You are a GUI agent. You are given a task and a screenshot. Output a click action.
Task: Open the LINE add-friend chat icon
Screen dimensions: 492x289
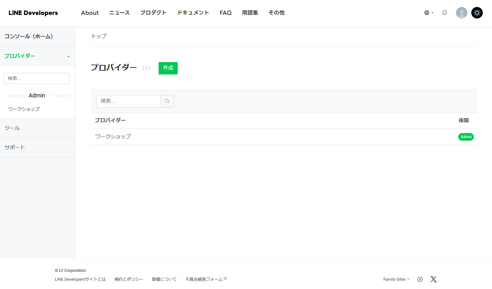(420, 279)
